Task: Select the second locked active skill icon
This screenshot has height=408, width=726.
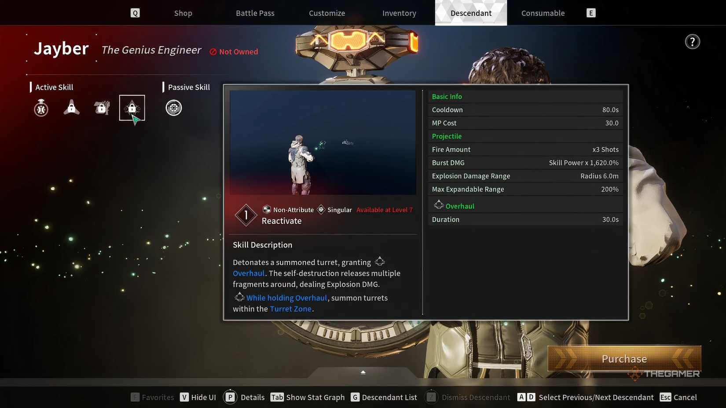Action: coord(71,108)
